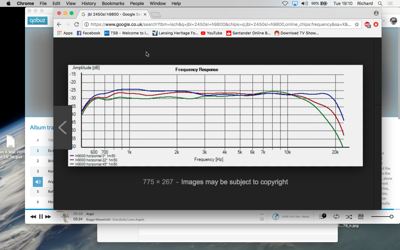Open the Apps bookmark
The width and height of the screenshot is (400, 250).
click(65, 33)
